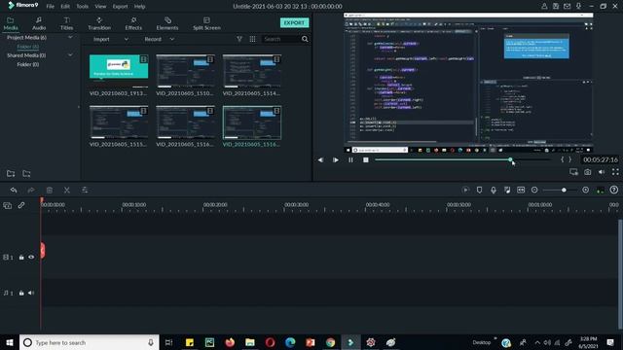Screen dimensions: 623x350
Task: Click the mark-out brace icon
Action: [x=570, y=159]
